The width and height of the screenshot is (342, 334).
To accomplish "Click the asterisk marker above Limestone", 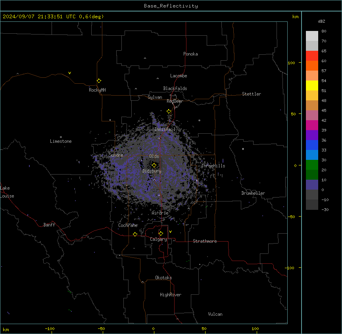I will 61,137.
